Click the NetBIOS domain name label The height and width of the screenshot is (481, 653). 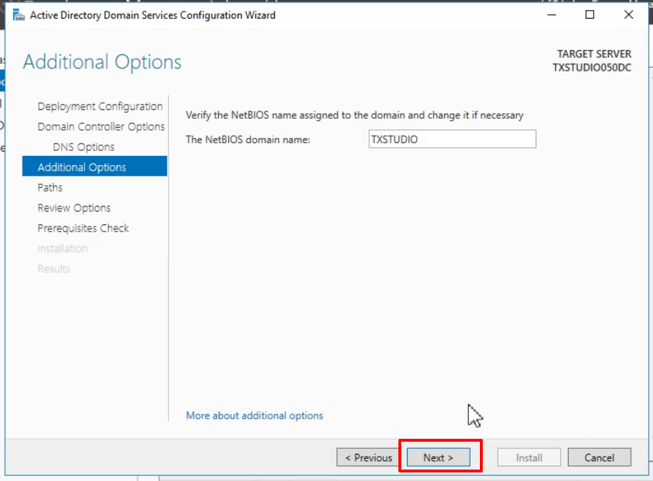(247, 139)
